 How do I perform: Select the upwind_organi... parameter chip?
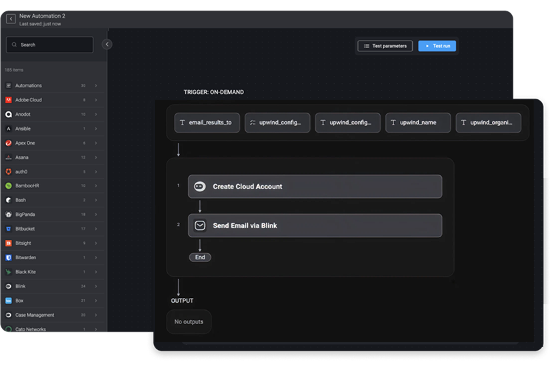[488, 123]
